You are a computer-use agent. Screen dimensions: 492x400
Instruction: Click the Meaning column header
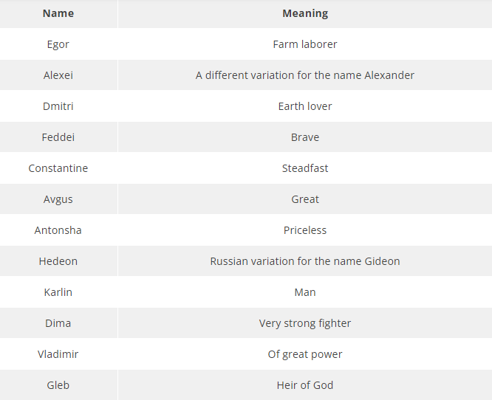point(305,13)
